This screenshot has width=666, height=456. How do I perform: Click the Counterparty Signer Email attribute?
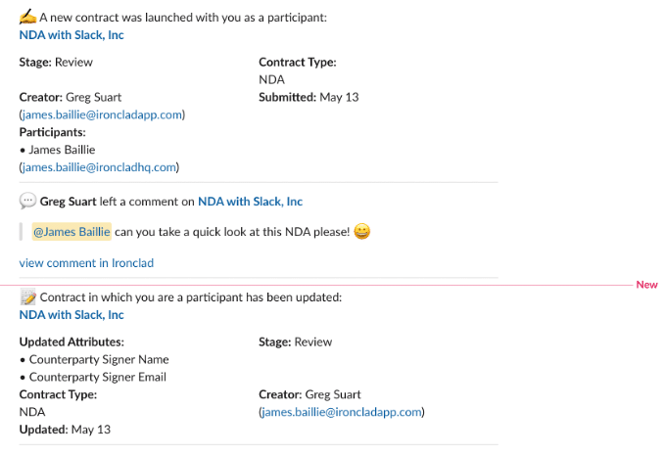coord(98,377)
